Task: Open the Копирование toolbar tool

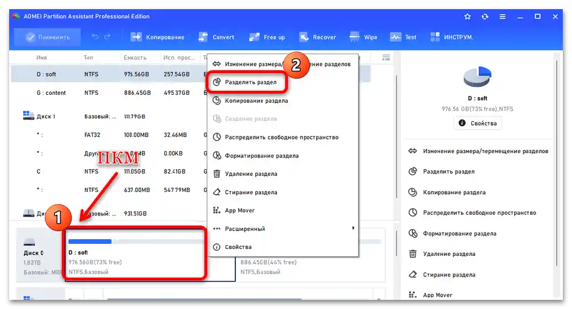Action: click(x=157, y=37)
